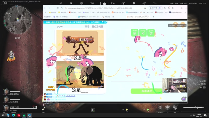
Task: Open the 淘宝网 bookmark
Action: click(x=118, y=12)
